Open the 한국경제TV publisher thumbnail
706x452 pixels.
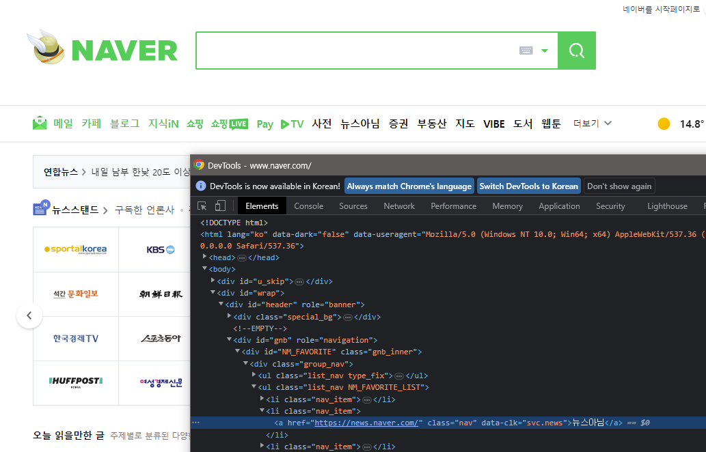coord(76,339)
